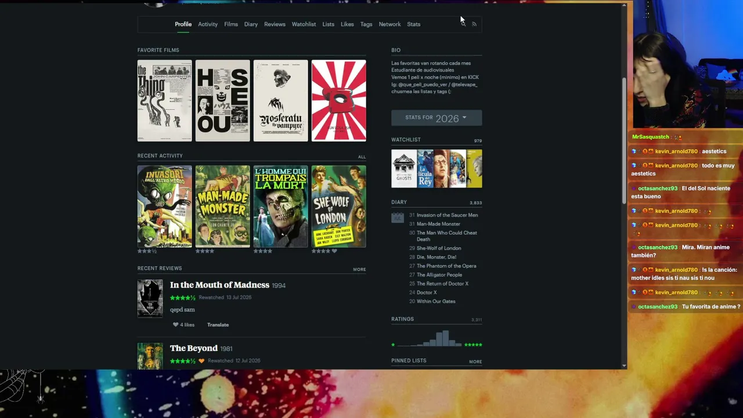This screenshot has height=418, width=743.
Task: Open the Likes tab
Action: click(x=347, y=24)
